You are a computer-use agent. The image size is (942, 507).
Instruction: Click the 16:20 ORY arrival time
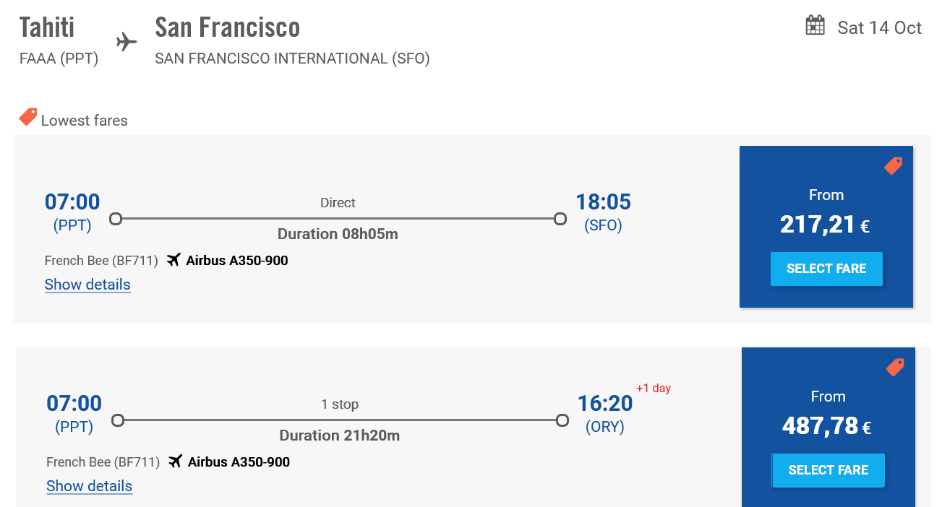[x=605, y=403]
